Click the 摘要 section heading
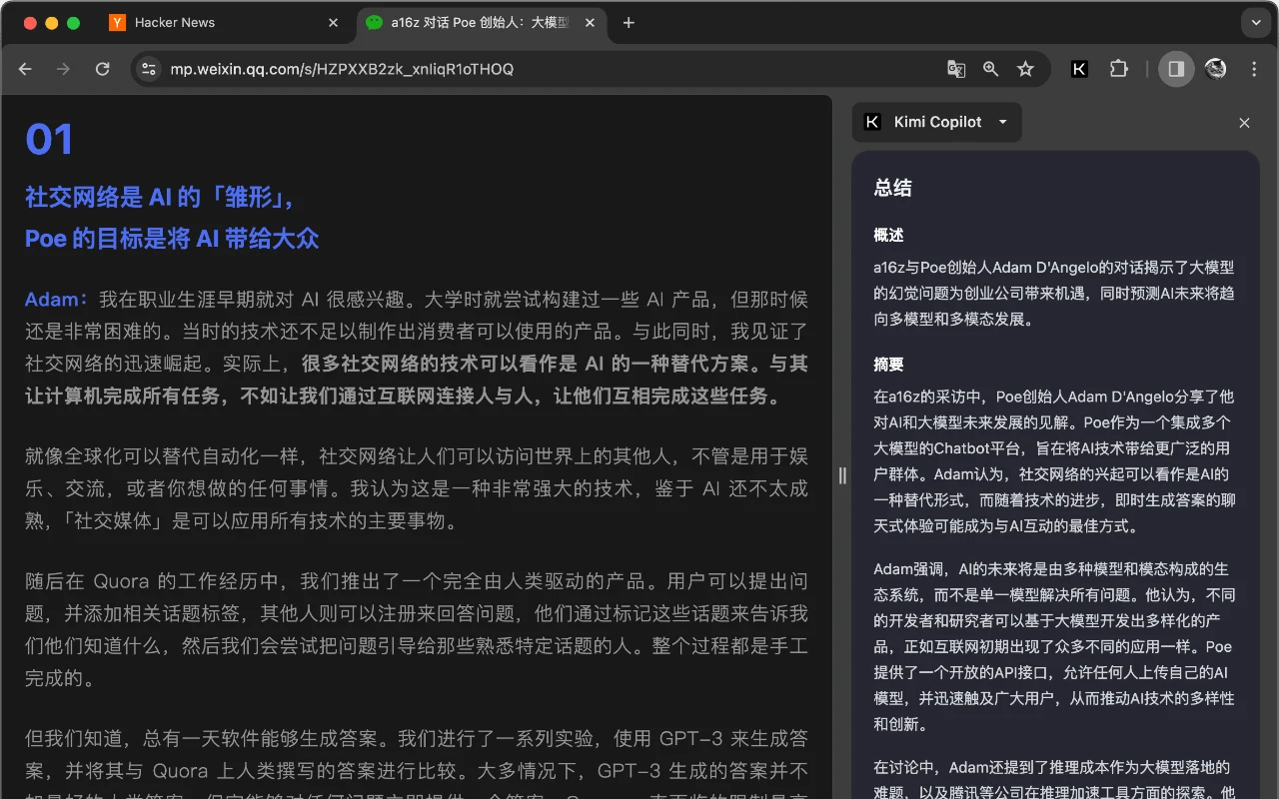Viewport: 1279px width, 799px height. 888,365
